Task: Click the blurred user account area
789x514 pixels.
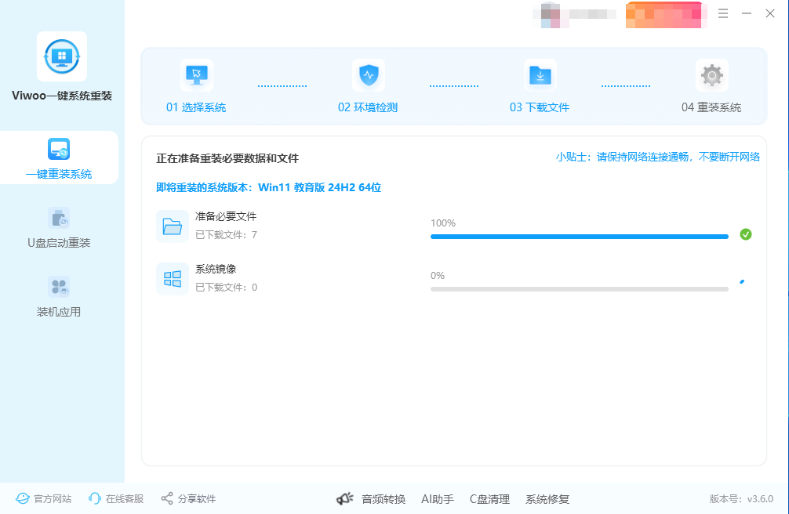Action: pyautogui.click(x=575, y=14)
